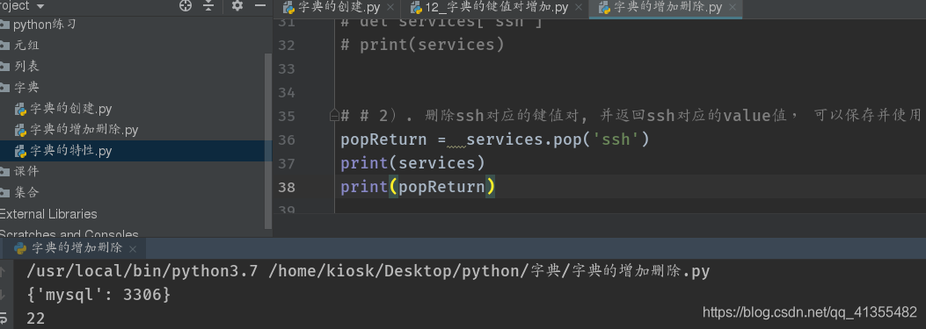The height and width of the screenshot is (329, 926).
Task: Click the {'mysql': 3306} output line
Action: point(98,294)
